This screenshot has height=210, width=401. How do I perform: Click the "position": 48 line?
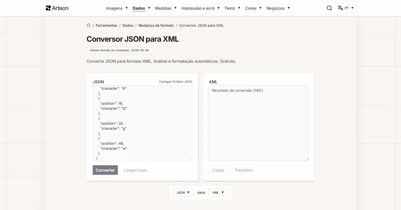[112, 143]
